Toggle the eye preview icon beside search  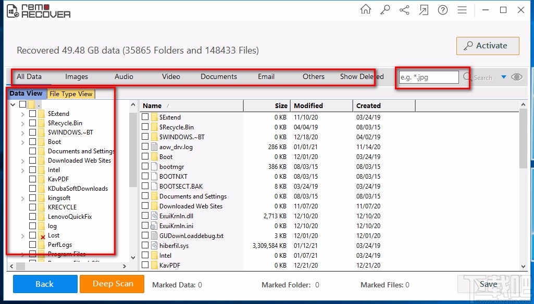pyautogui.click(x=516, y=77)
